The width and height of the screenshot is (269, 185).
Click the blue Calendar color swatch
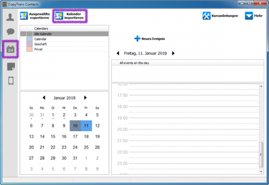coord(30,39)
